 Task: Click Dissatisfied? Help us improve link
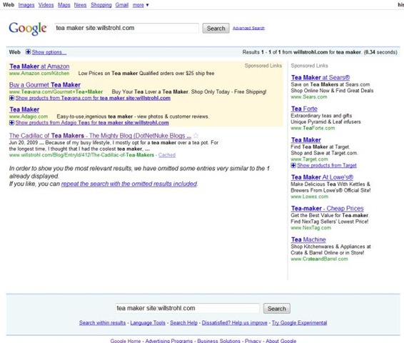click(x=234, y=322)
